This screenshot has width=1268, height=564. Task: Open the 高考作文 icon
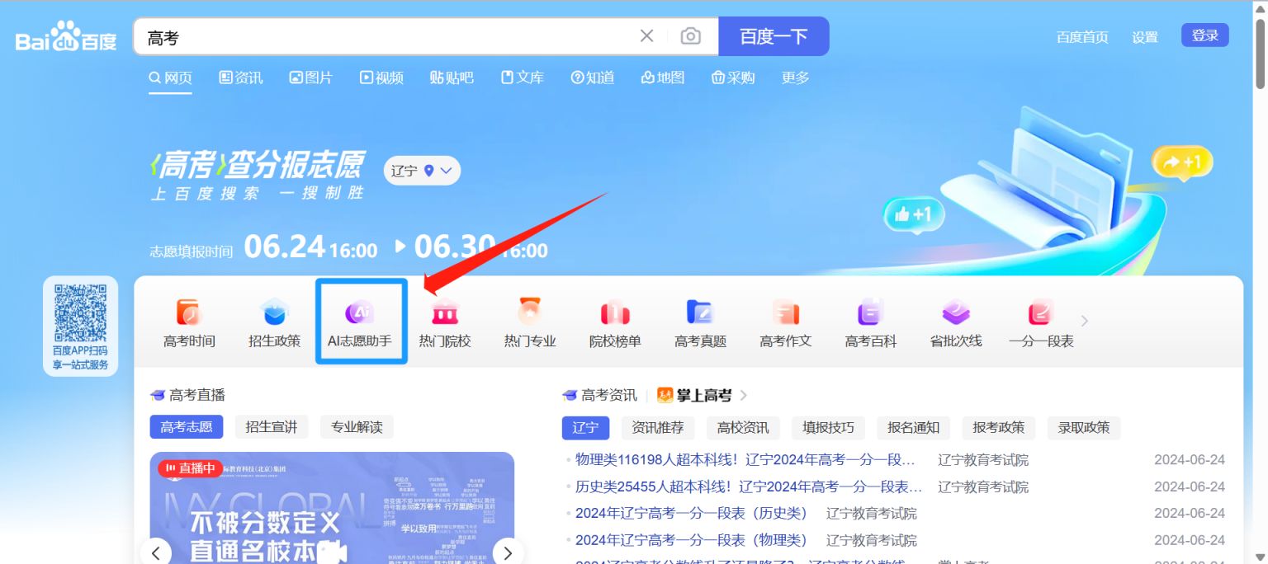coord(786,322)
